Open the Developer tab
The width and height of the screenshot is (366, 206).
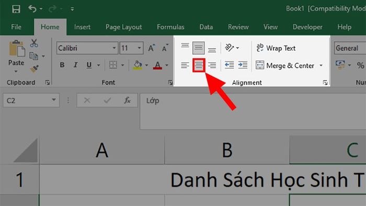tap(307, 27)
